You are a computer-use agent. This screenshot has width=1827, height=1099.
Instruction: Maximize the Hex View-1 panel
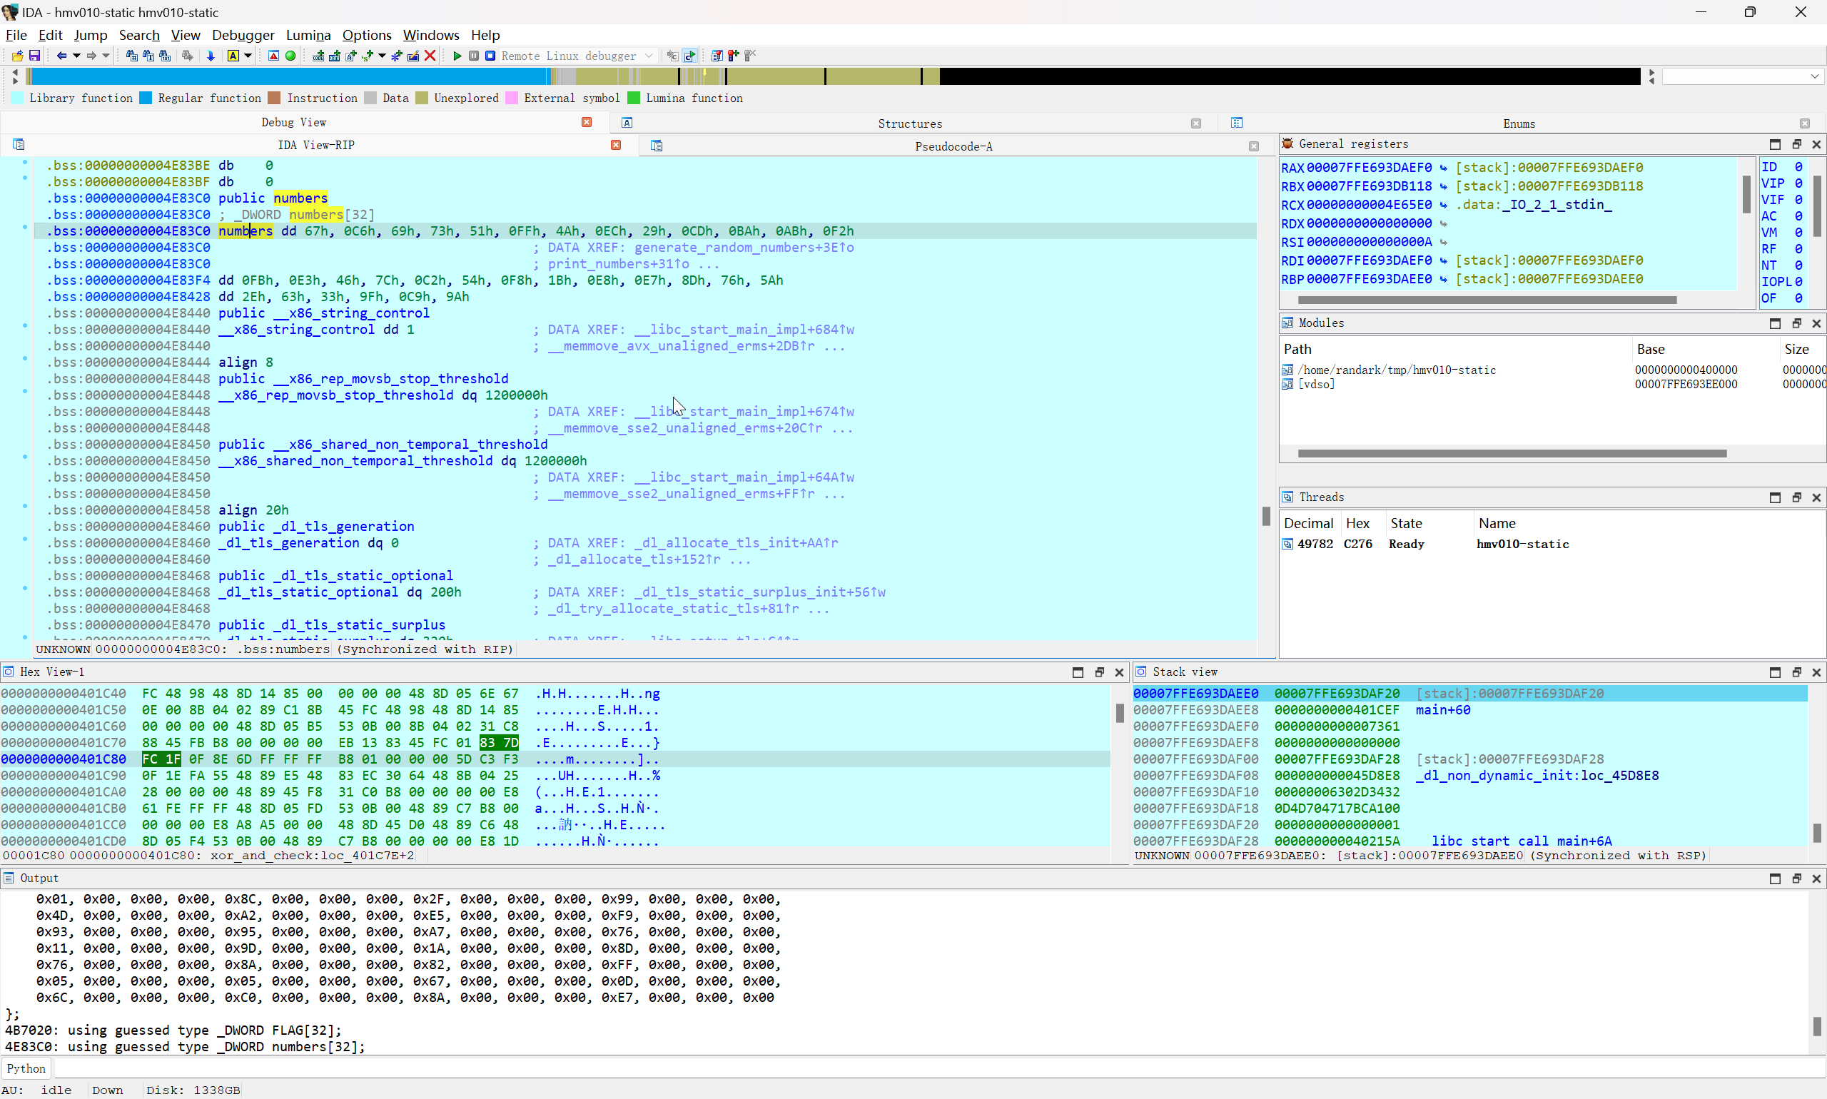[1078, 672]
